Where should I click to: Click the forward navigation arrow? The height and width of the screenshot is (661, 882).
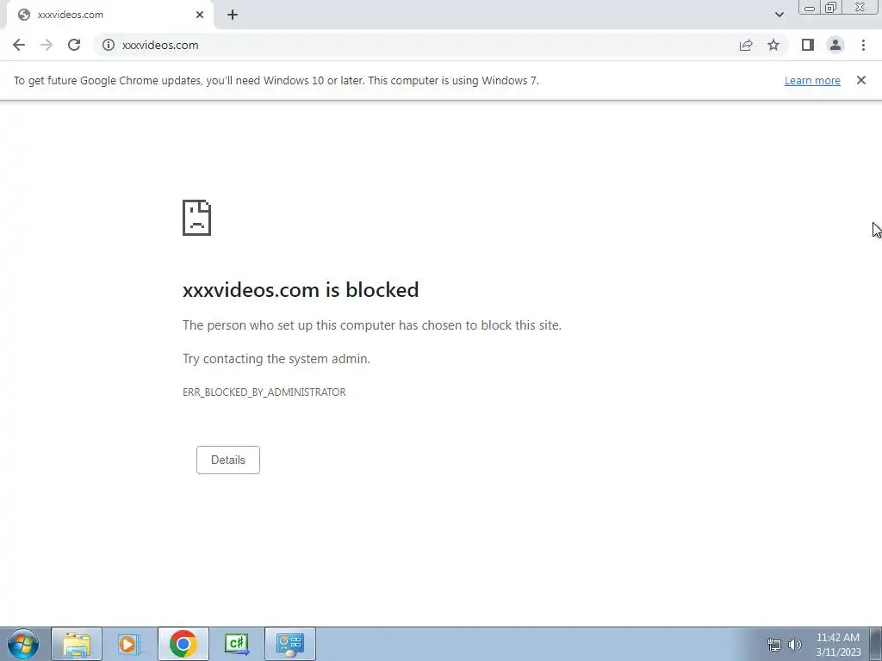tap(47, 45)
